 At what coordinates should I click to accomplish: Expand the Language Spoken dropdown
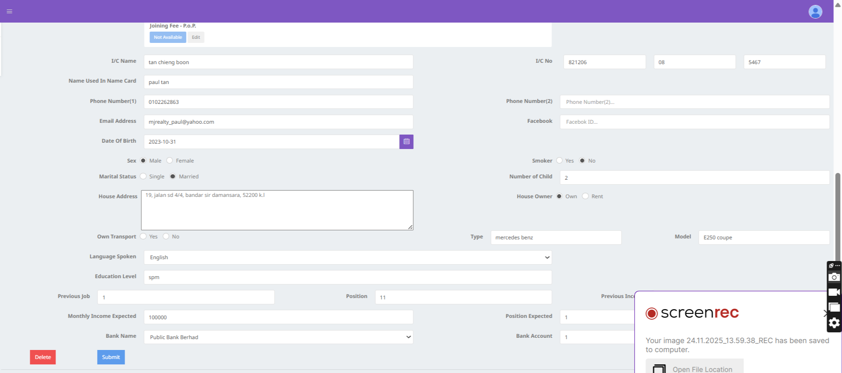click(x=347, y=257)
